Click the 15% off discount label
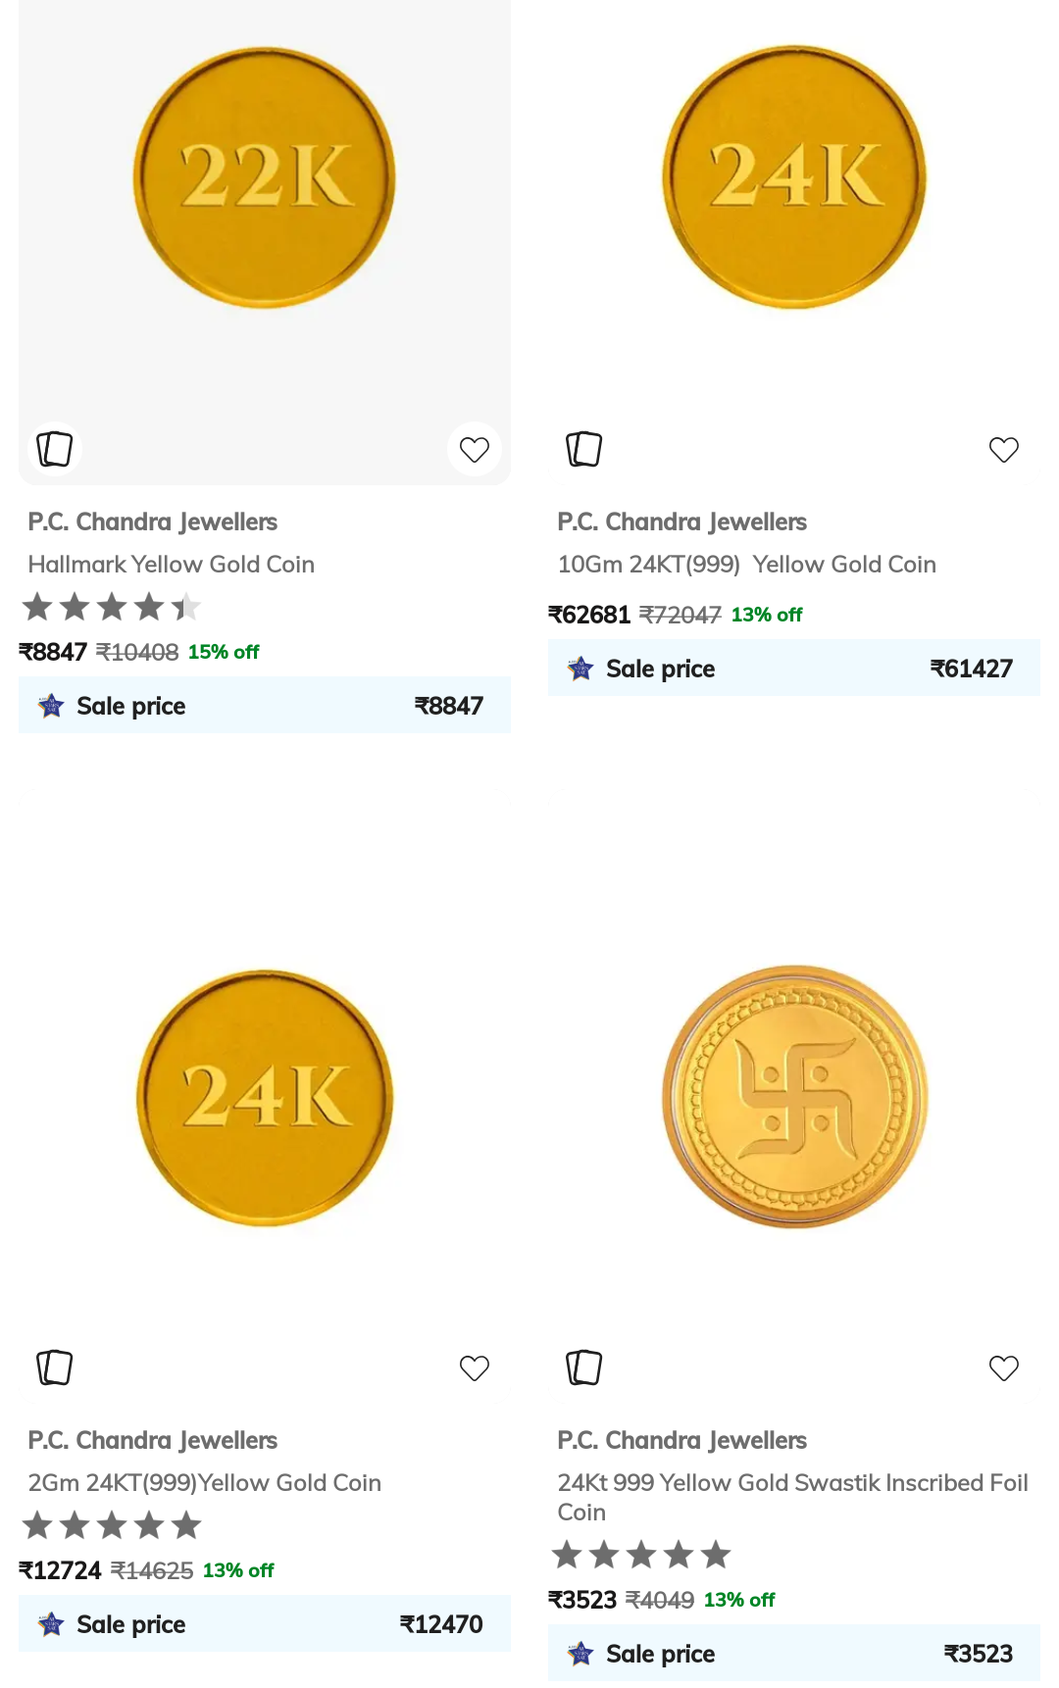The image size is (1059, 1688). [224, 650]
